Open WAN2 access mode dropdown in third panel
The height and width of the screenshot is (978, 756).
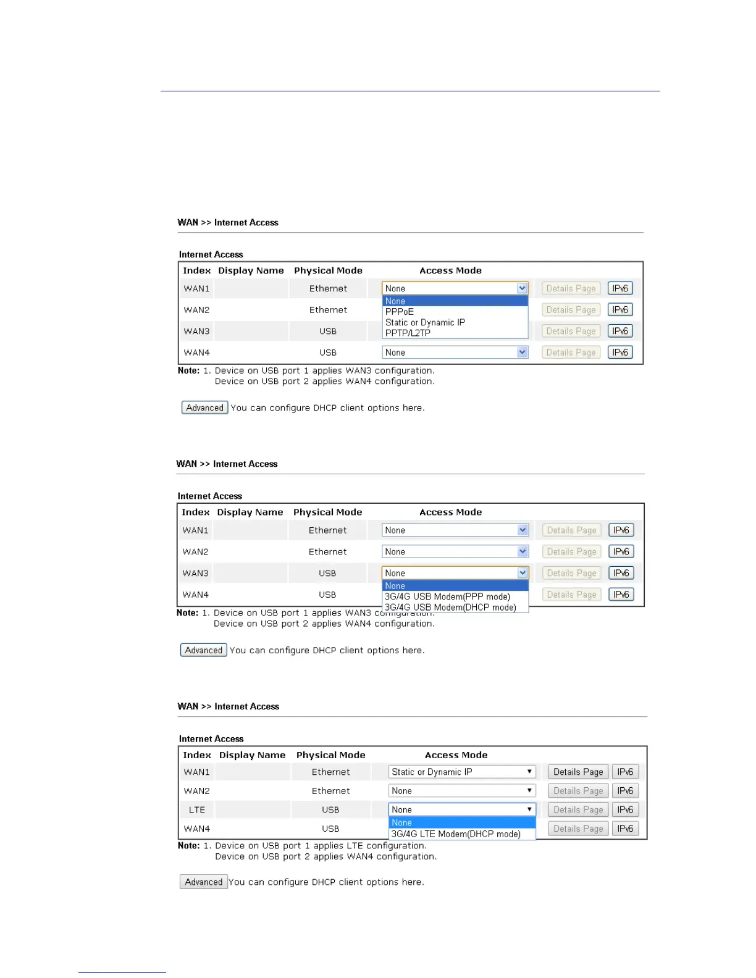click(x=462, y=791)
